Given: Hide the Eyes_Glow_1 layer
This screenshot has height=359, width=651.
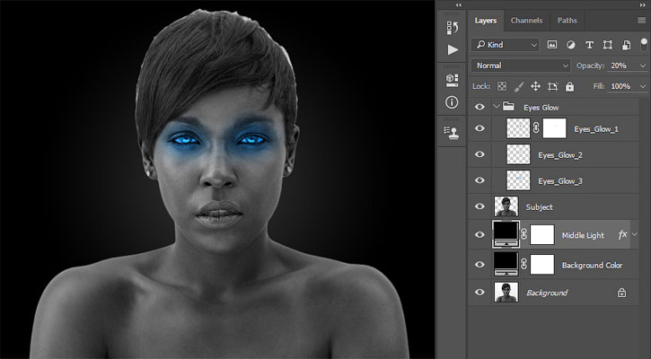Looking at the screenshot, I should coord(480,128).
